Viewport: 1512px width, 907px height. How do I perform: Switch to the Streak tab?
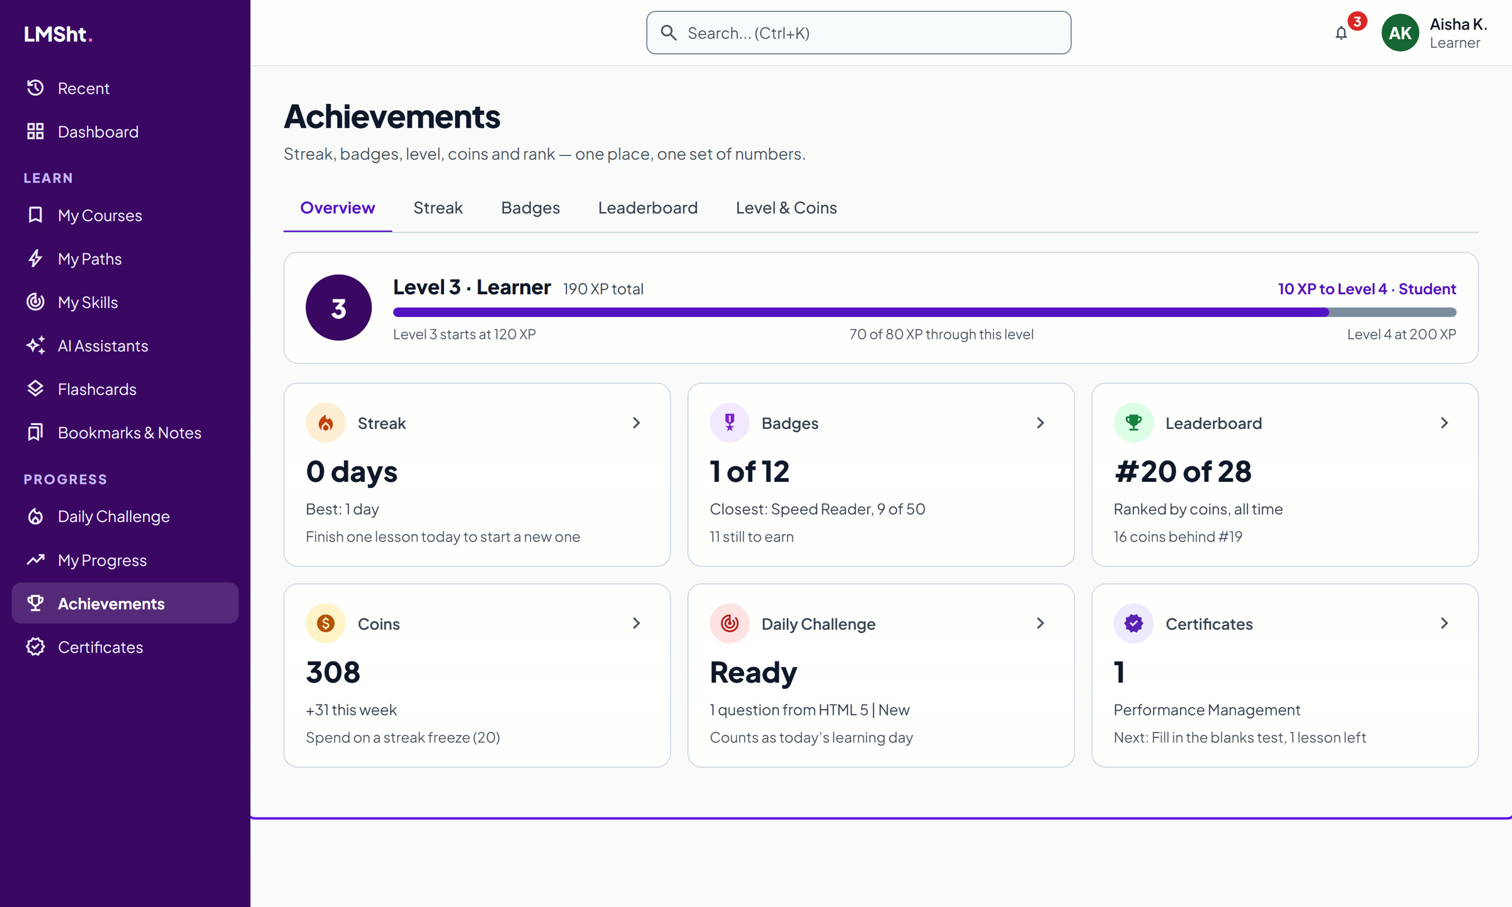438,208
